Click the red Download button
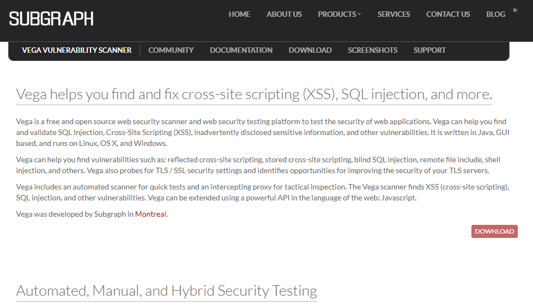The height and width of the screenshot is (306, 533). point(494,231)
